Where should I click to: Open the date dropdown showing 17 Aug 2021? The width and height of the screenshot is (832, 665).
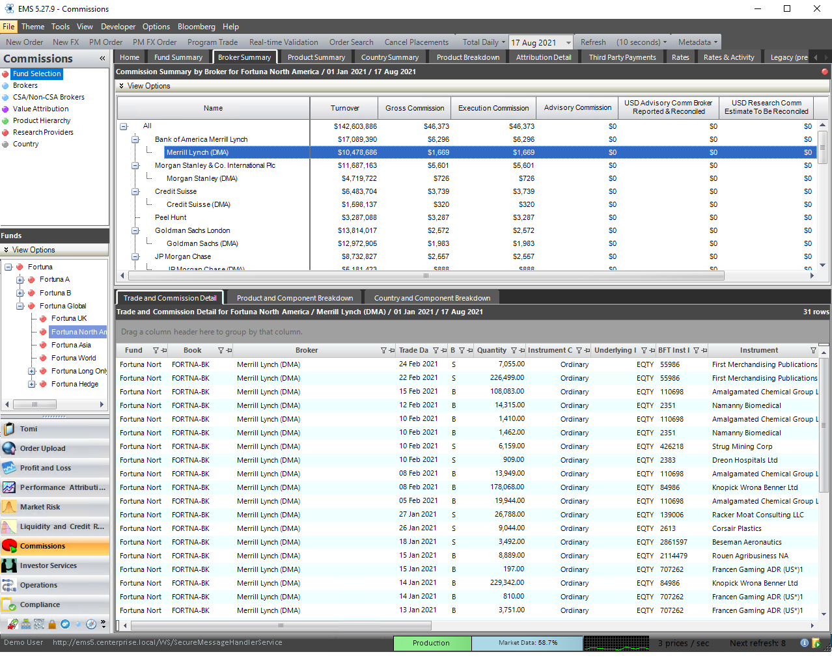coord(568,42)
